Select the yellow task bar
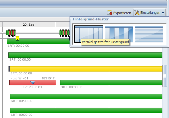The width and height of the screenshot is (169, 118). pos(86,69)
